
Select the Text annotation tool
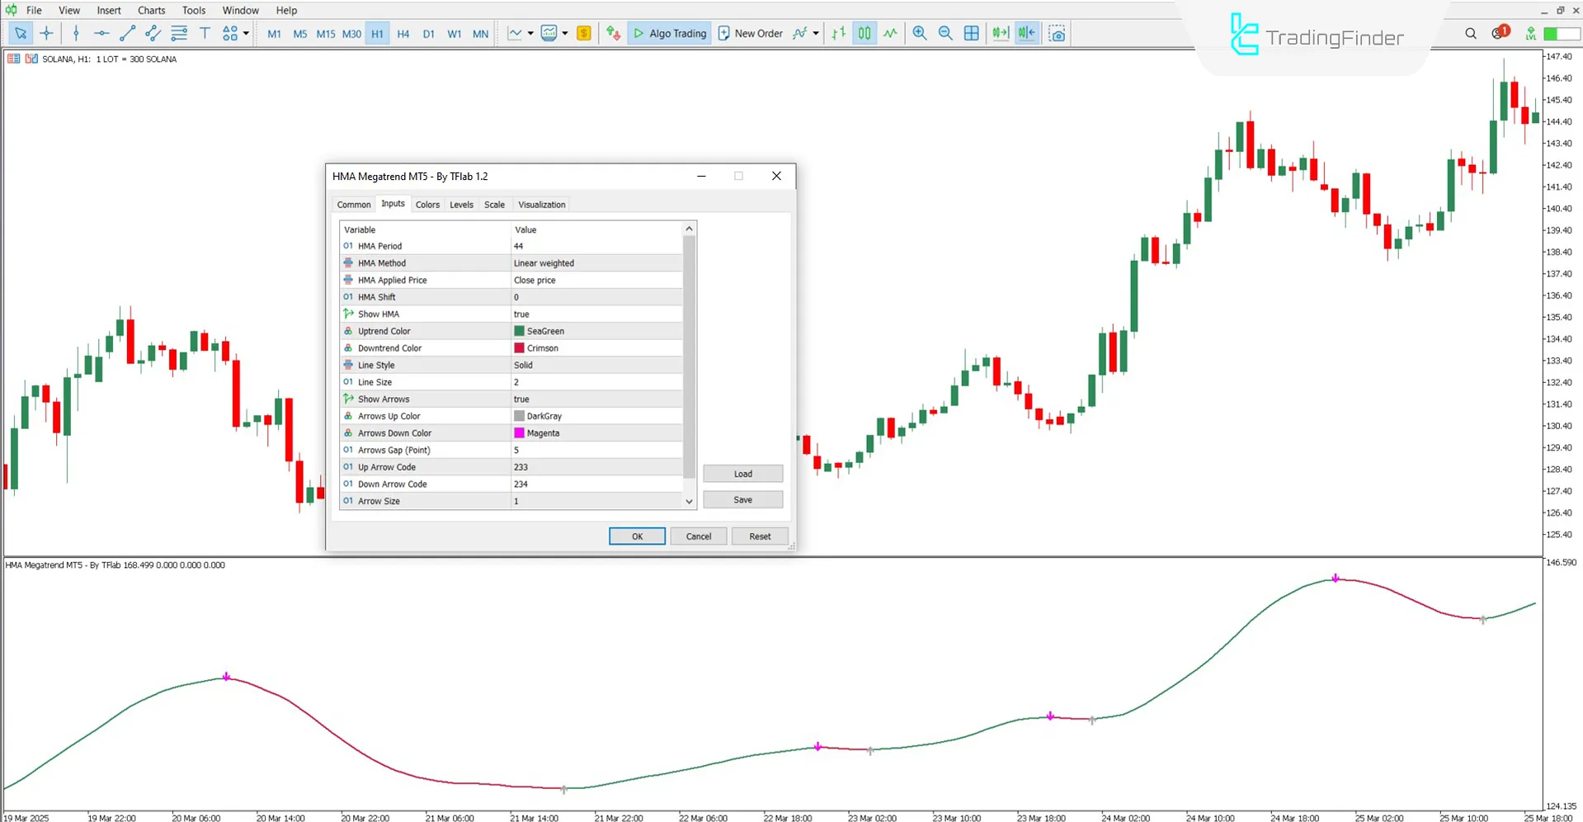pyautogui.click(x=205, y=33)
